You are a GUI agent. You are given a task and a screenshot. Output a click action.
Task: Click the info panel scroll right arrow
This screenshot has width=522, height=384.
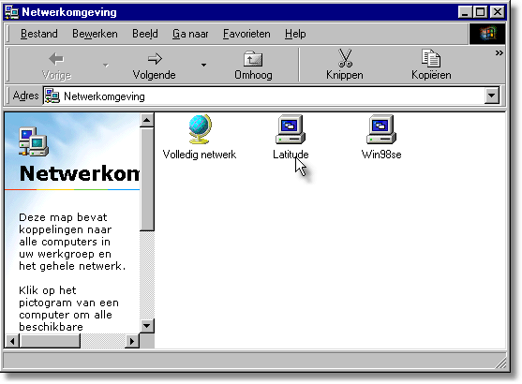[x=132, y=341]
